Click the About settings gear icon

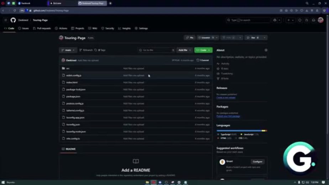tap(266, 50)
